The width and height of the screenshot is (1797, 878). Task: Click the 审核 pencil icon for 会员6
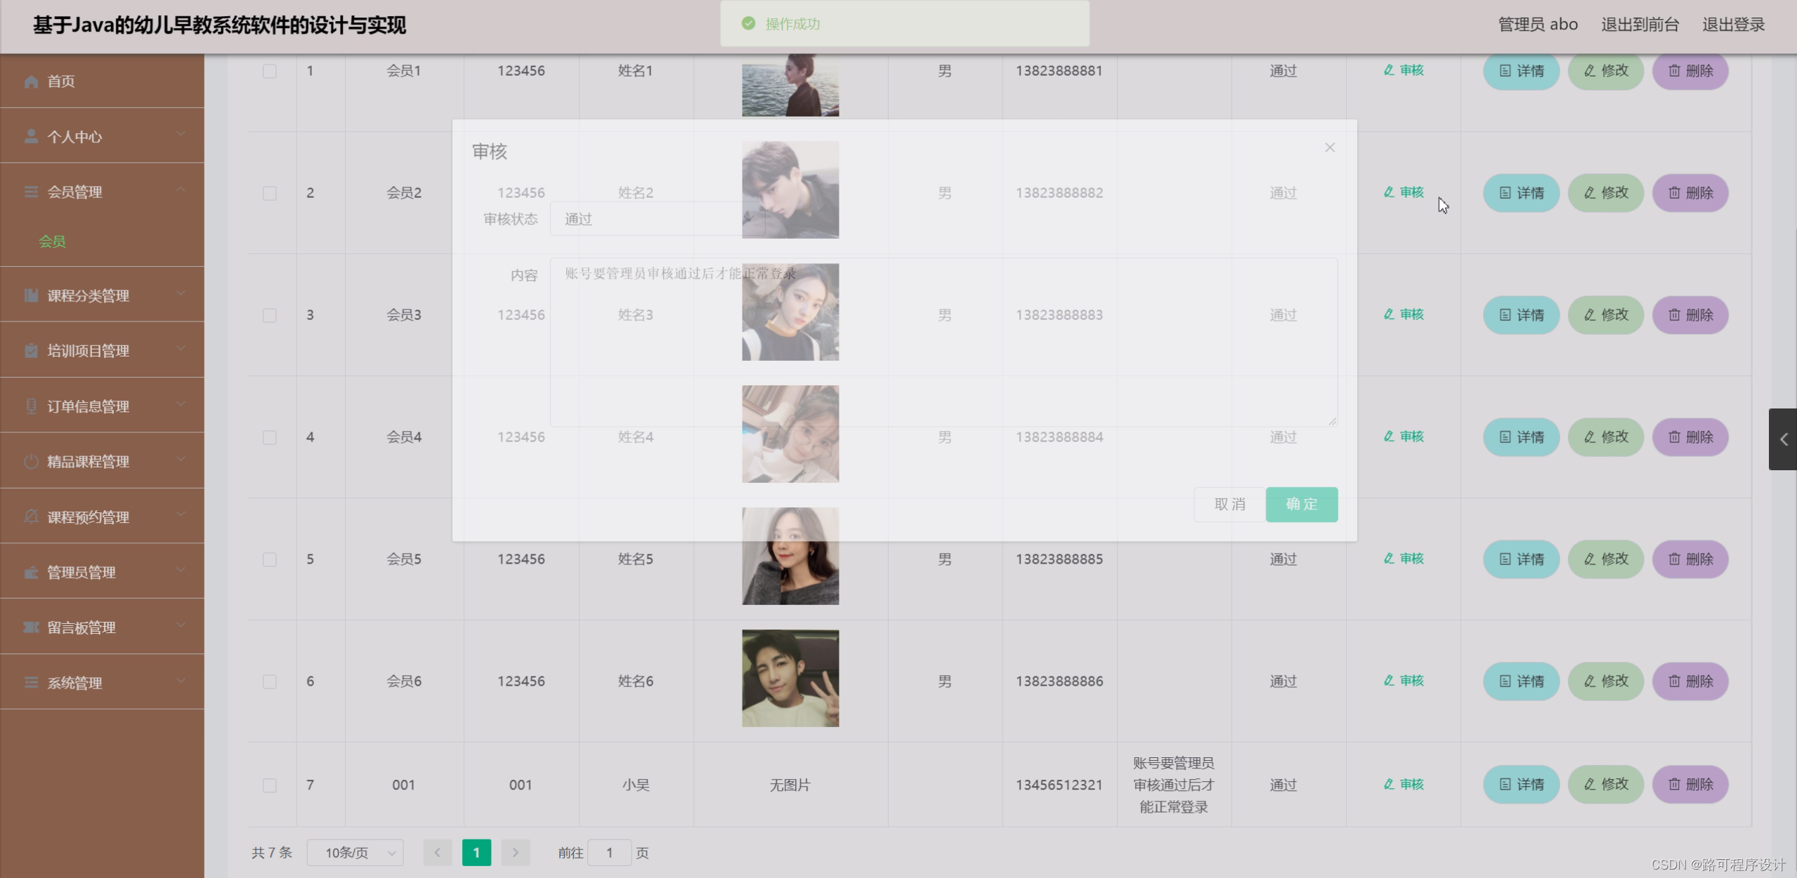(1389, 681)
